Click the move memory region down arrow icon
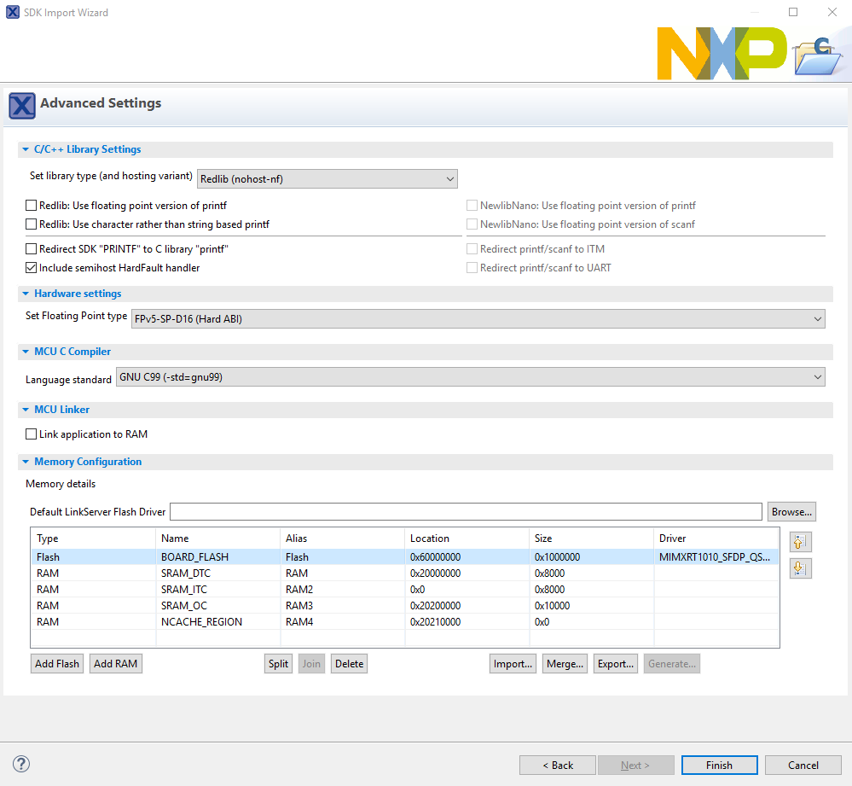 point(801,568)
